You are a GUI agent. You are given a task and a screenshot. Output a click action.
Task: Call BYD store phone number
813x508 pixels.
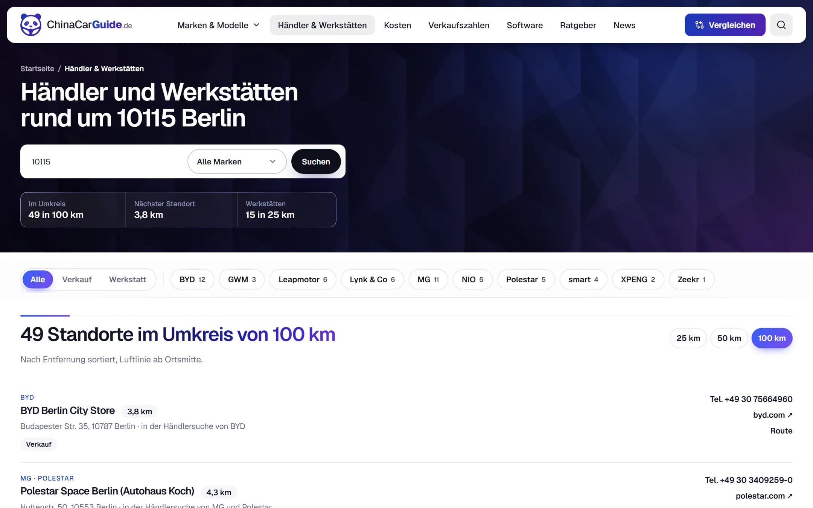coord(751,399)
